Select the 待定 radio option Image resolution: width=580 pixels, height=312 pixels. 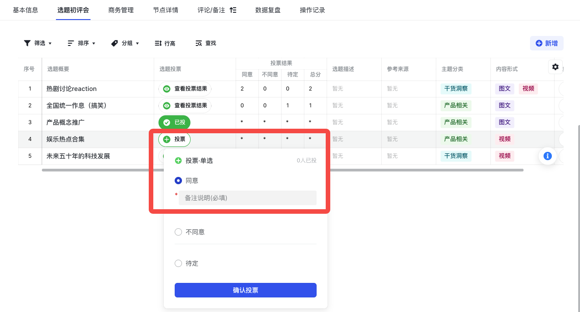tap(178, 263)
